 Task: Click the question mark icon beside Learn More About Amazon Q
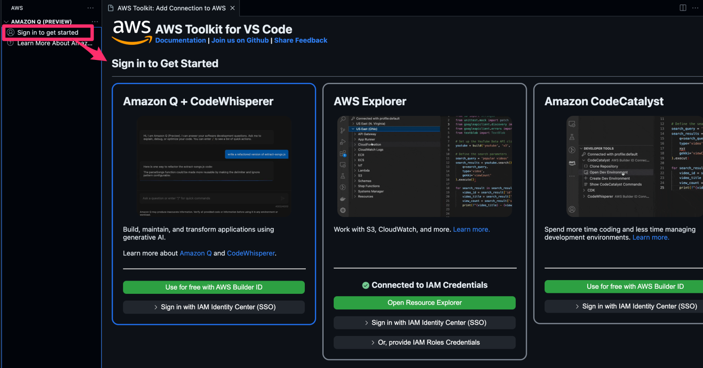(x=10, y=43)
